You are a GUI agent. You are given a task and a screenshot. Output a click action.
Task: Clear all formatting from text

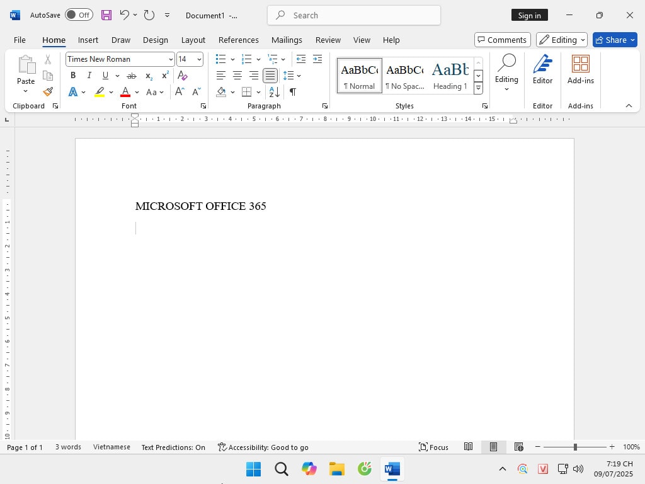(x=182, y=76)
